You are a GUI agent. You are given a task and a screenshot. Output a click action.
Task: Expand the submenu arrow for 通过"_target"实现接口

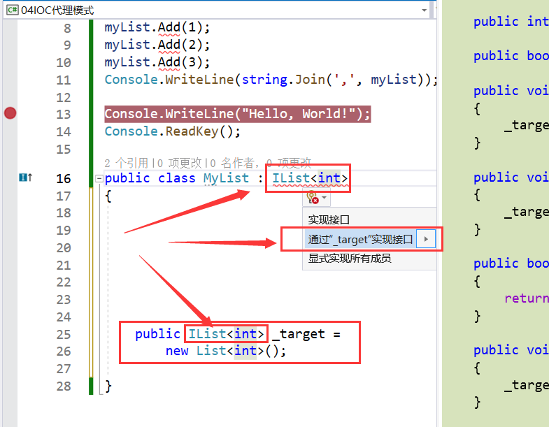(x=426, y=240)
